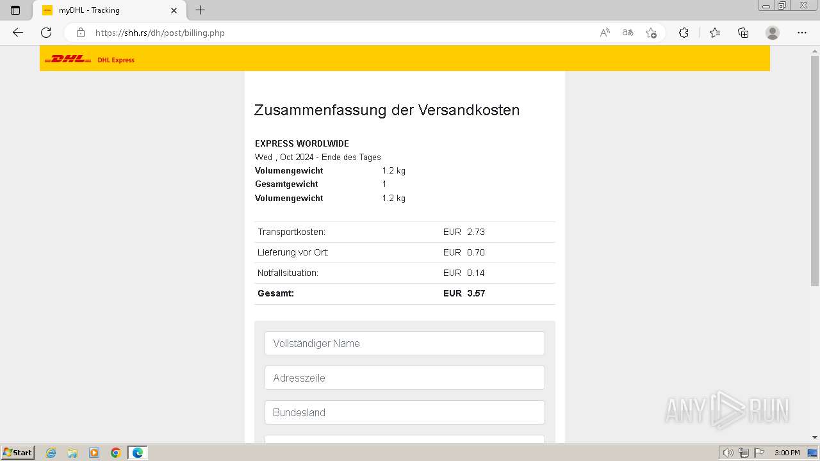Click the transport cost 'EUR 2.73'
Screen dimensions: 820x461
pos(464,232)
